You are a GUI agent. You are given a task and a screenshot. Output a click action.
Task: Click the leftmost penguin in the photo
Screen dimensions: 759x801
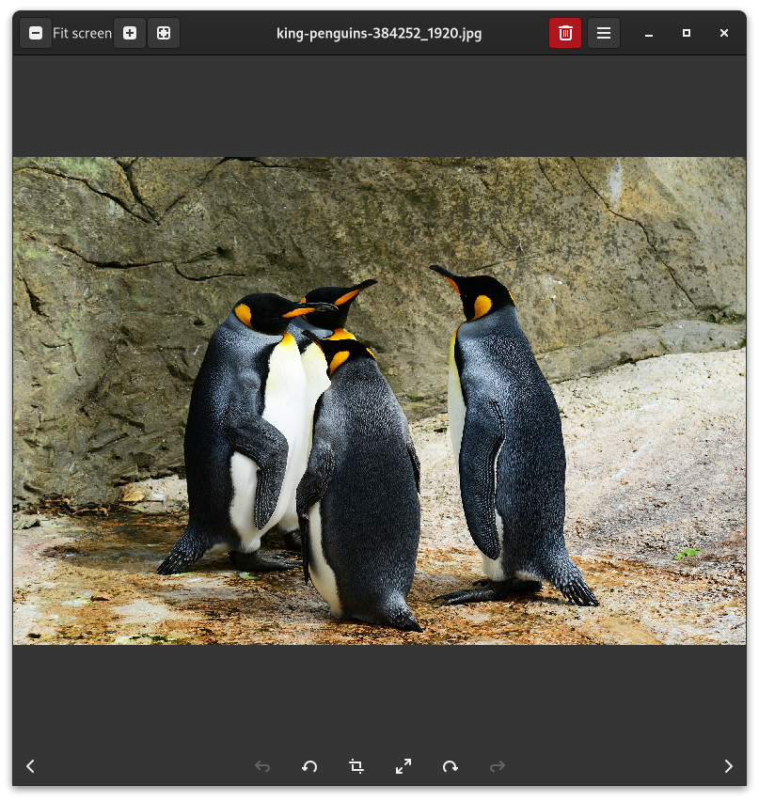[245, 432]
